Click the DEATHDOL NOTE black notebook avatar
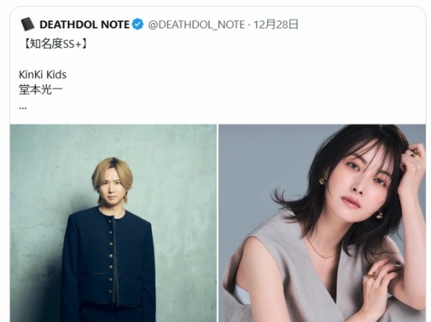This screenshot has height=322, width=431. click(28, 24)
